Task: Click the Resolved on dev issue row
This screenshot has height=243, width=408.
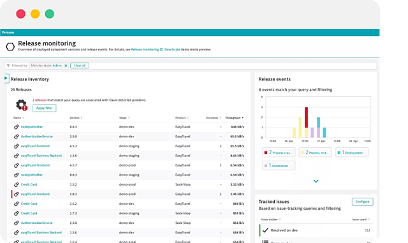Action: pyautogui.click(x=316, y=230)
